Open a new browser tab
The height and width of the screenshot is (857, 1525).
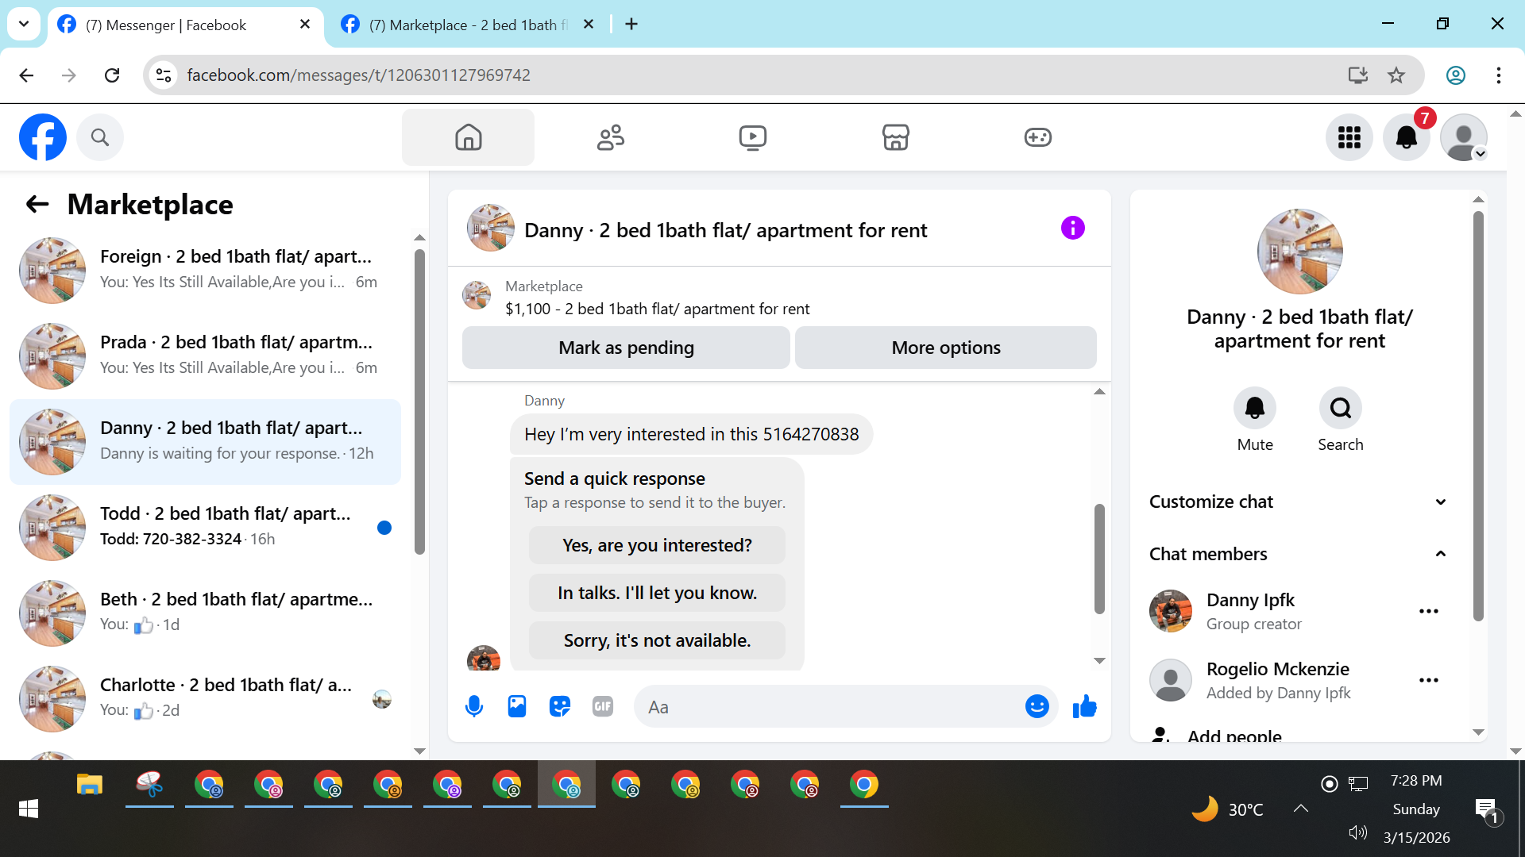pos(631,25)
